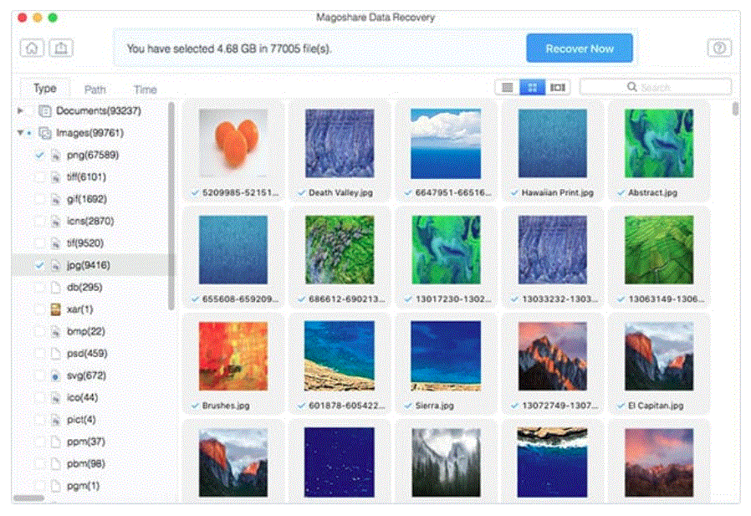The height and width of the screenshot is (516, 751).
Task: Click the tif file type icon
Action: pyautogui.click(x=56, y=243)
